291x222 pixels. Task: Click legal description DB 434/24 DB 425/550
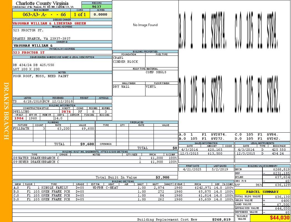[34, 65]
